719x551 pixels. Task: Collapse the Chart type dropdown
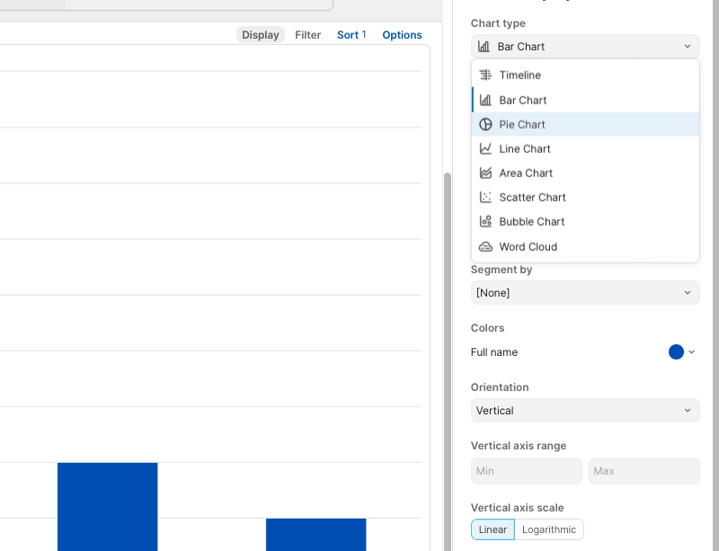coord(585,47)
